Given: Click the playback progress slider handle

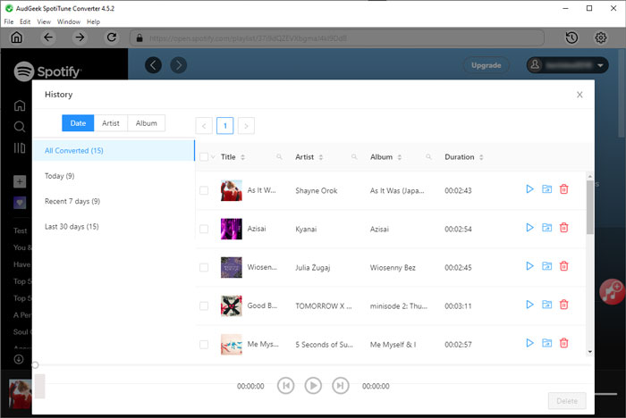Looking at the screenshot, I should pyautogui.click(x=35, y=365).
